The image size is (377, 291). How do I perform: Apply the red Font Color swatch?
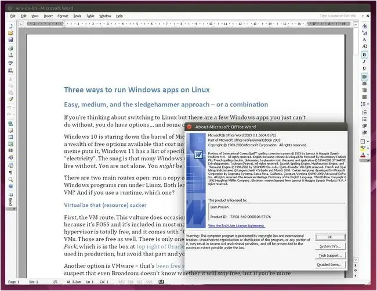coord(363,155)
